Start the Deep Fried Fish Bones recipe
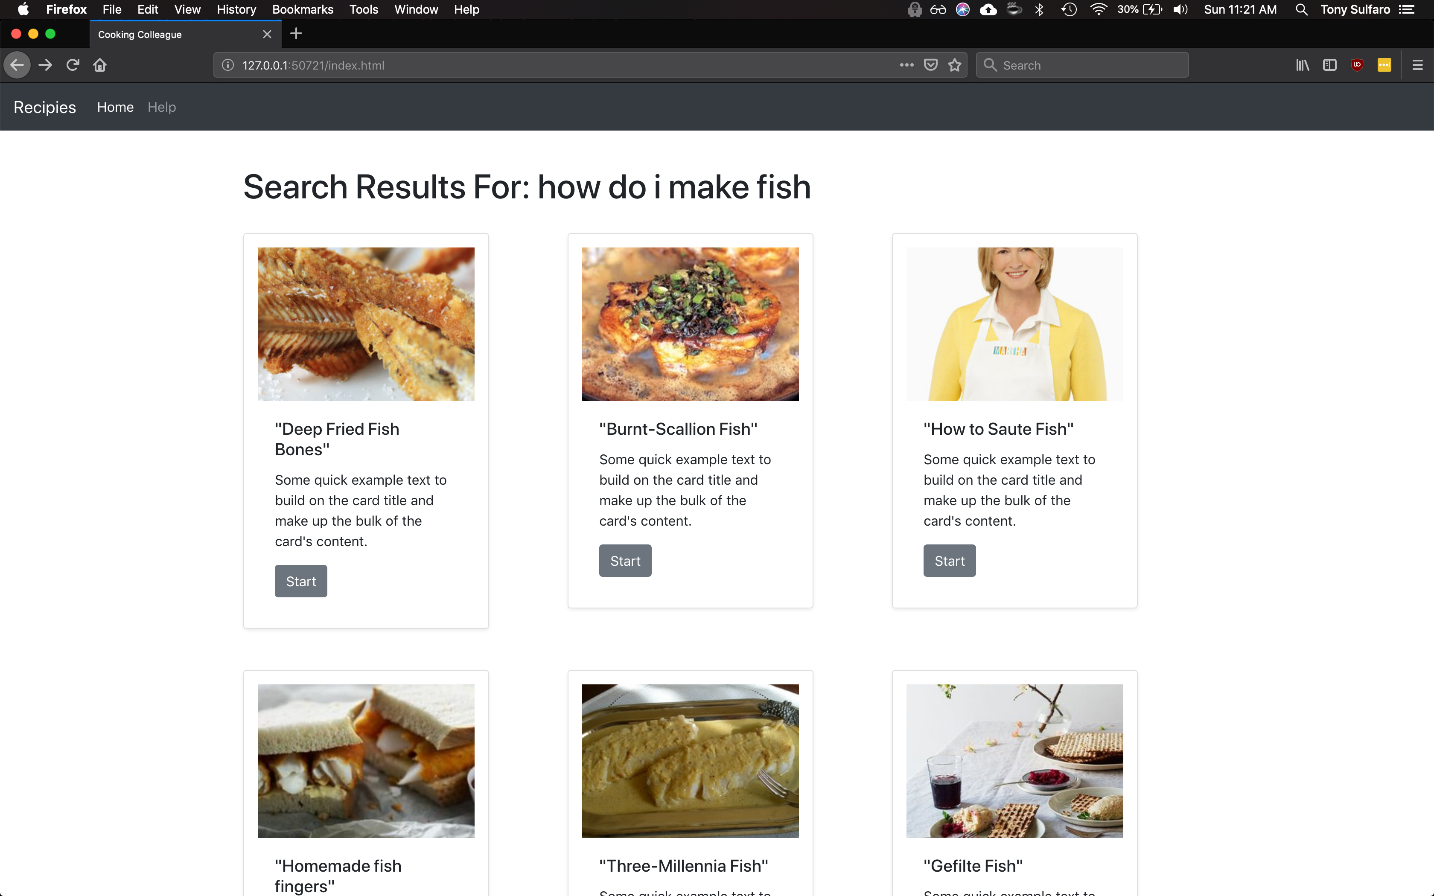The width and height of the screenshot is (1434, 896). click(x=300, y=581)
